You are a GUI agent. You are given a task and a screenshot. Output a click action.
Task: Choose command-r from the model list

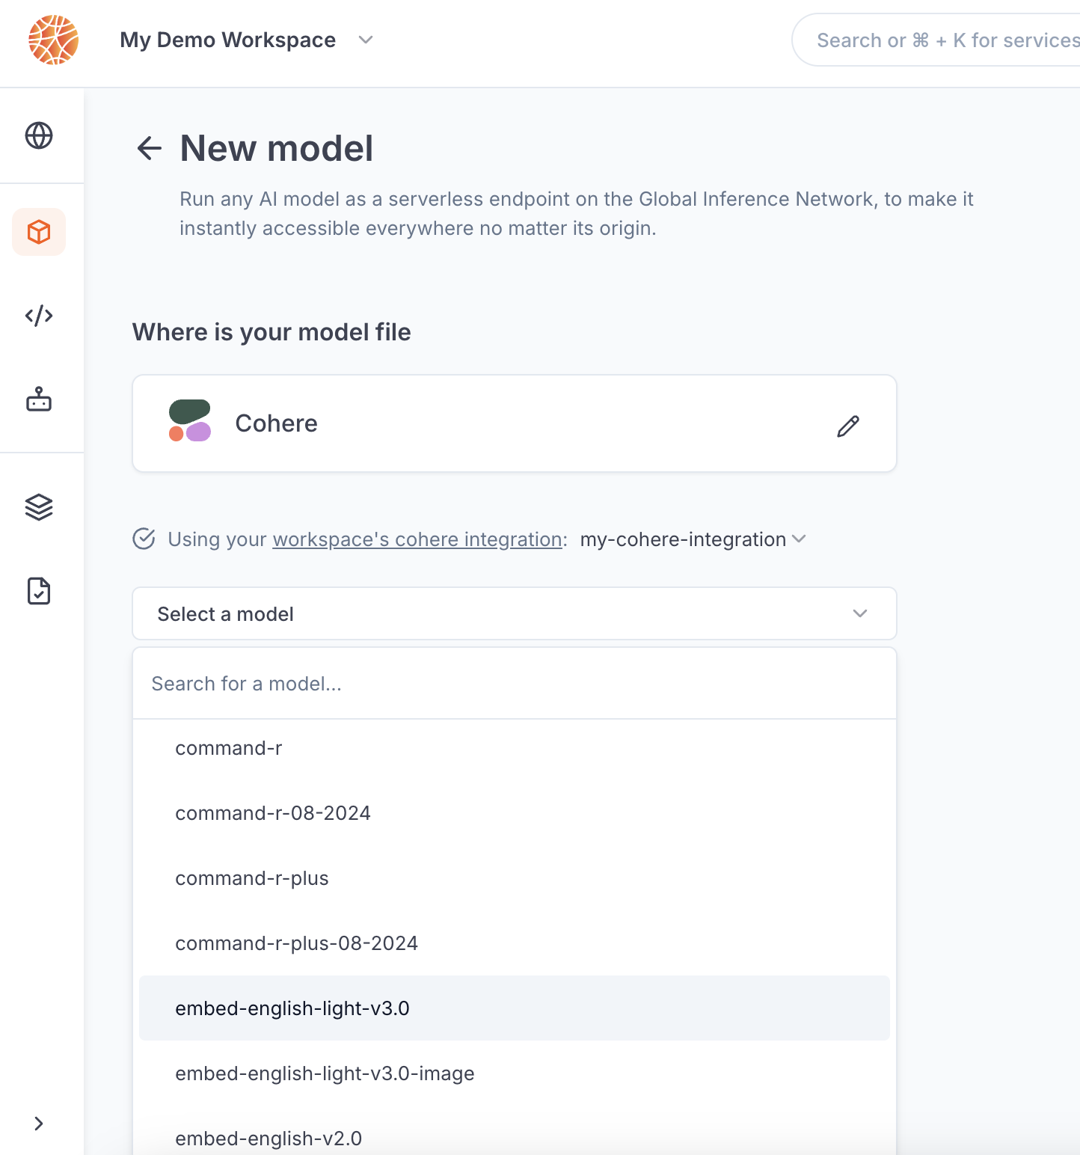pos(229,748)
